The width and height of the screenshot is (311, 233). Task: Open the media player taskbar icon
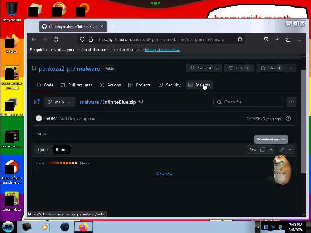coord(45,227)
